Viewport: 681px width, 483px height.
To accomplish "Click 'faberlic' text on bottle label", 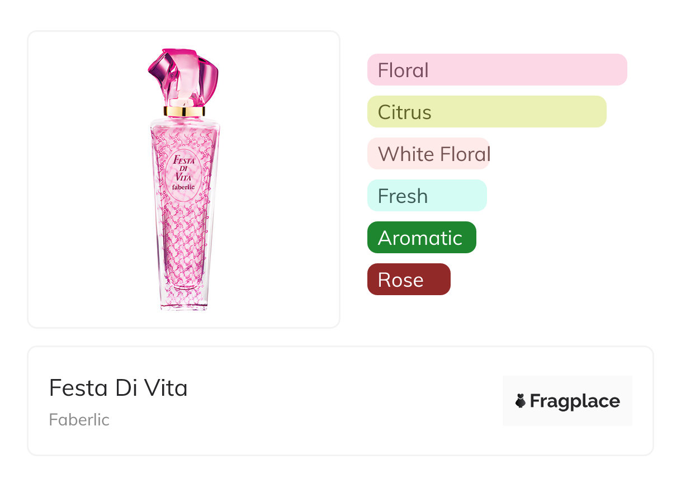I will (185, 187).
